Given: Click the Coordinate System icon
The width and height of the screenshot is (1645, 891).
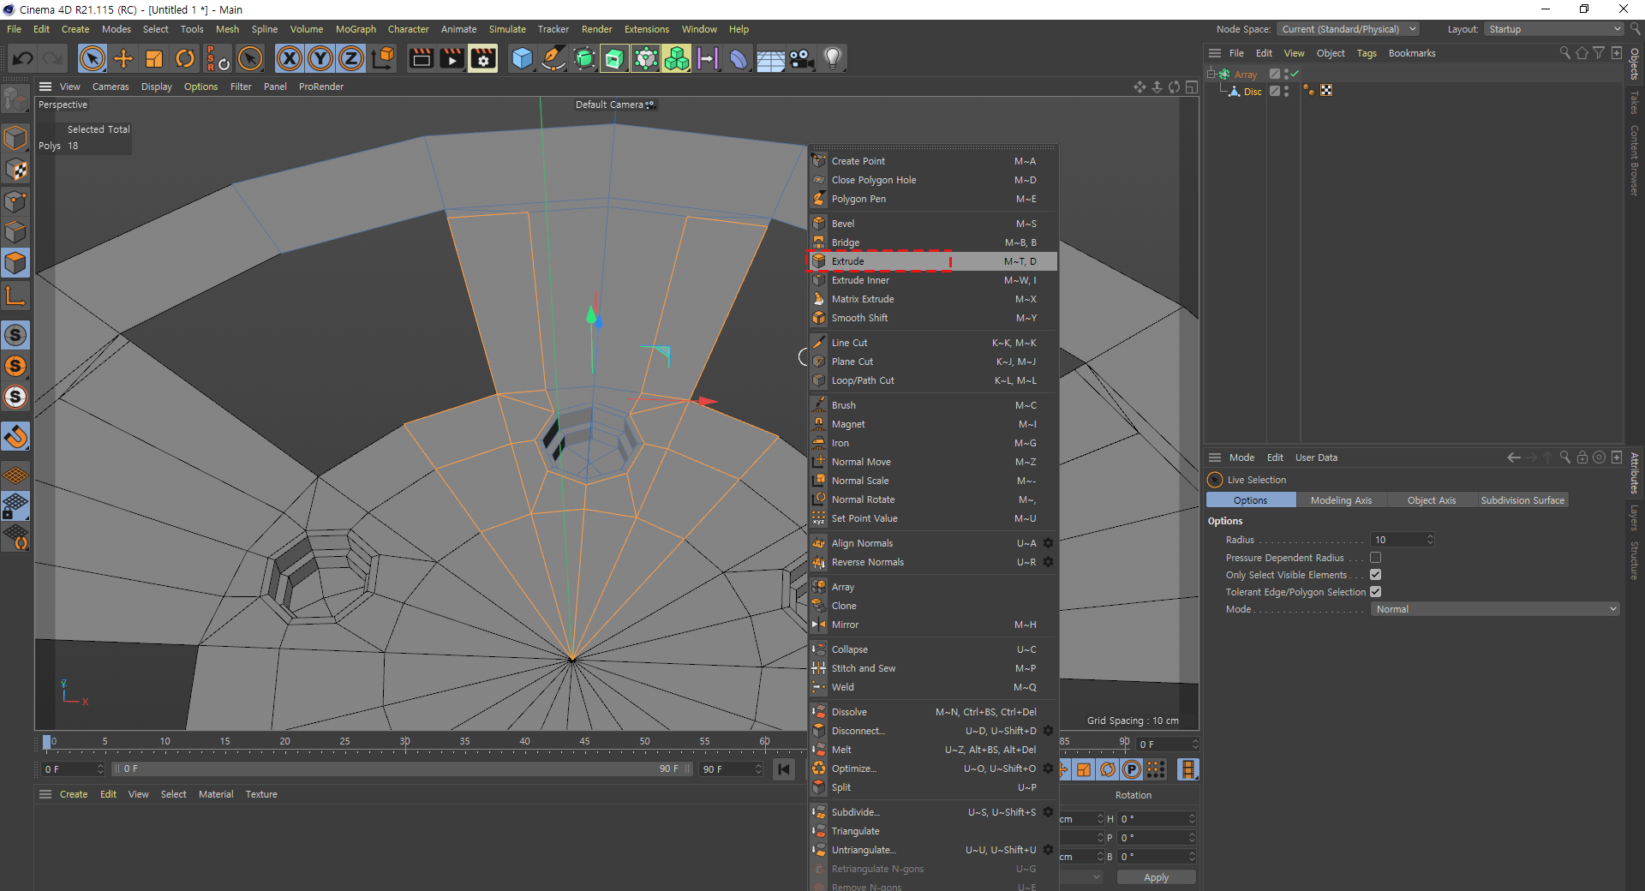Looking at the screenshot, I should click(384, 58).
